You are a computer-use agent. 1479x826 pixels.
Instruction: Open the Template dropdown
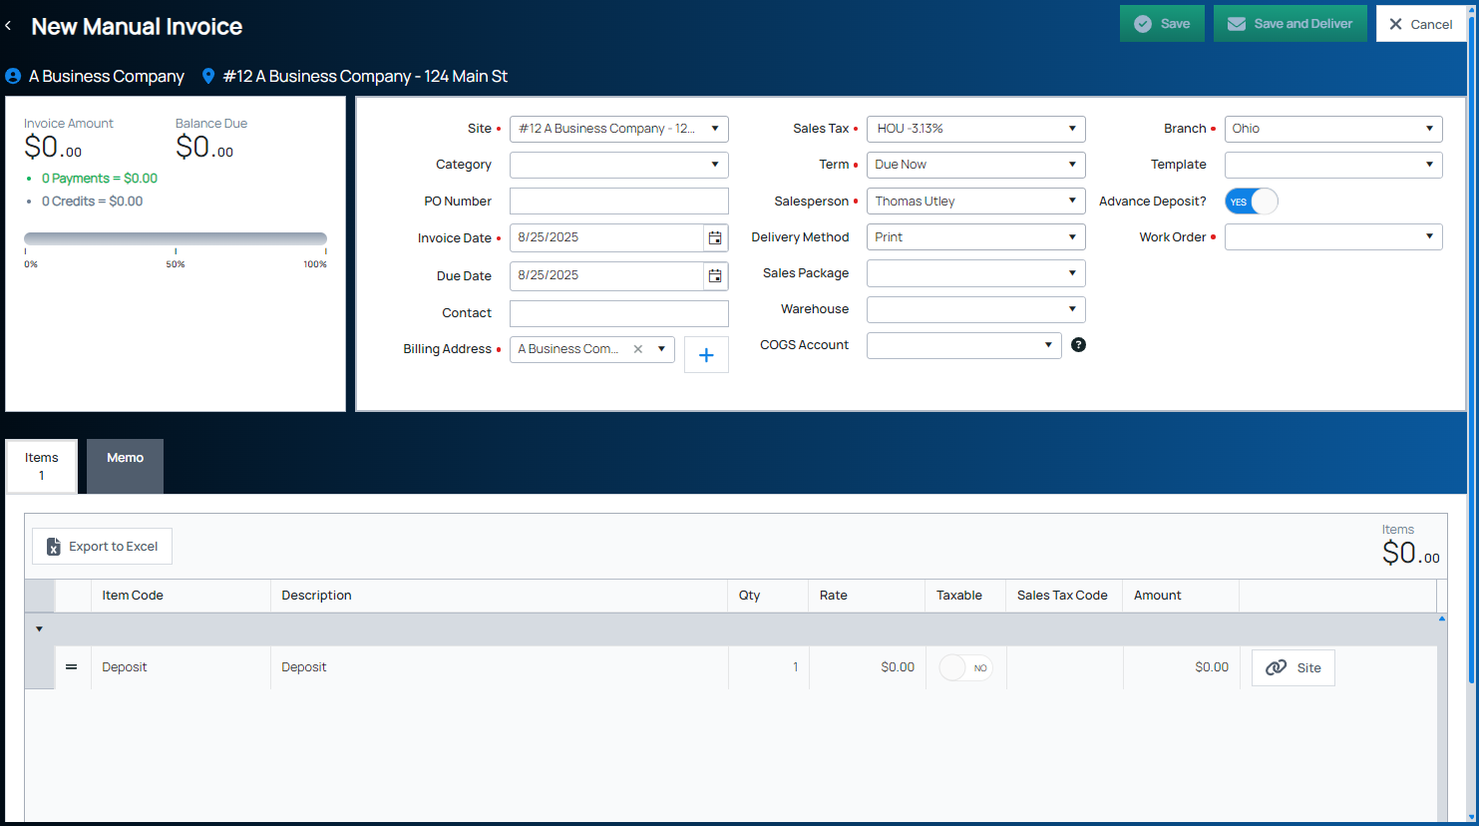pyautogui.click(x=1333, y=165)
